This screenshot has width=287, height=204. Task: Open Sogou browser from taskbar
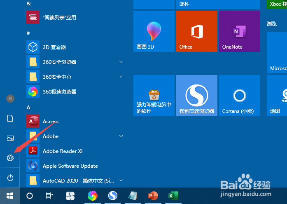click(112, 196)
